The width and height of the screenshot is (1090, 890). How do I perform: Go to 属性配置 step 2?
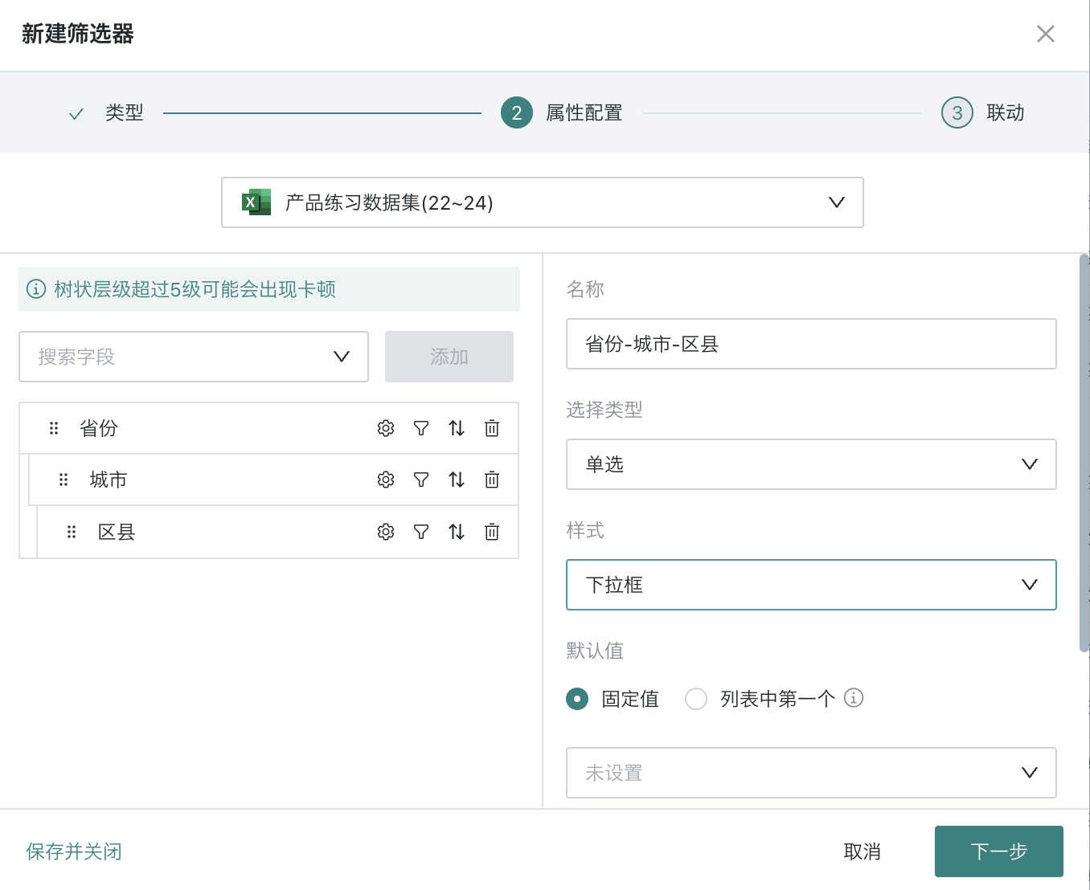tap(562, 113)
